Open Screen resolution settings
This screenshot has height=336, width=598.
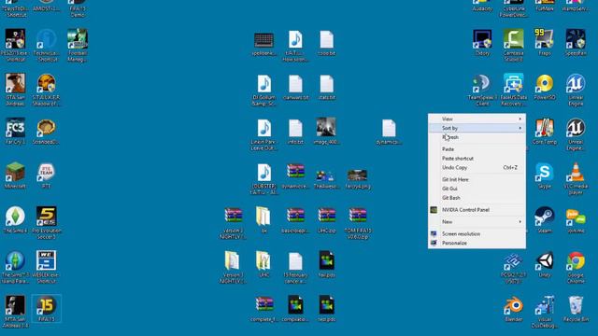pos(477,234)
